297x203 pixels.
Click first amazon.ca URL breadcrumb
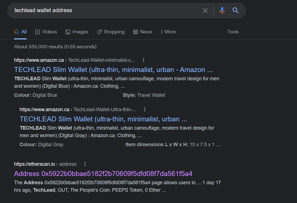click(75, 60)
